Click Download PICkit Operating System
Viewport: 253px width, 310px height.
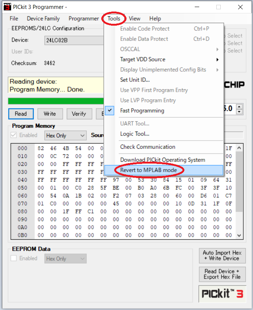[162, 160]
